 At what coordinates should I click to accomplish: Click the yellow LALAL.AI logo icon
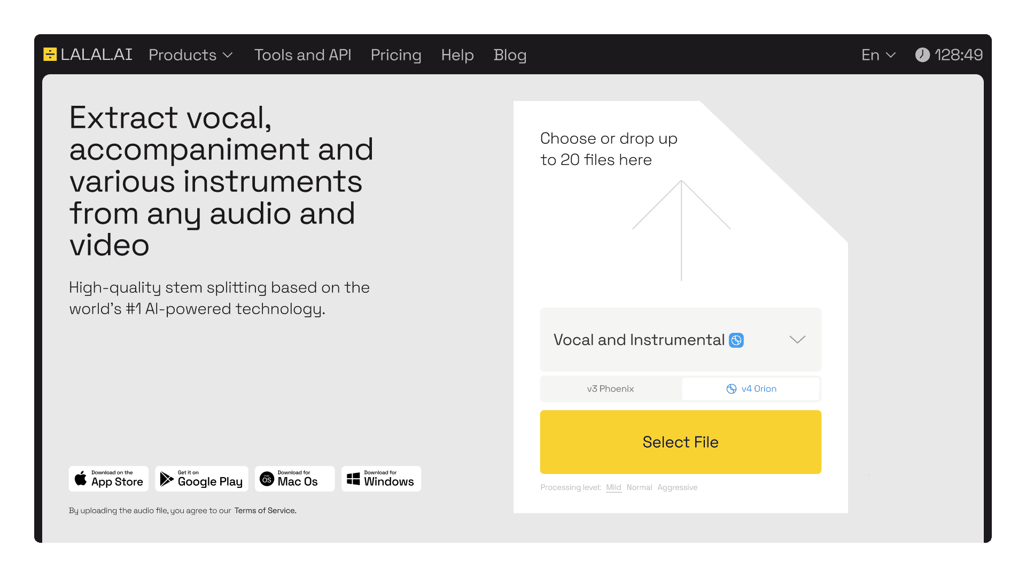(x=50, y=54)
